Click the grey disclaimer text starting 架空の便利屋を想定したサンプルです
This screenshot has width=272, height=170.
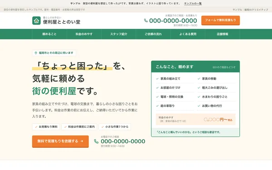click(x=44, y=10)
